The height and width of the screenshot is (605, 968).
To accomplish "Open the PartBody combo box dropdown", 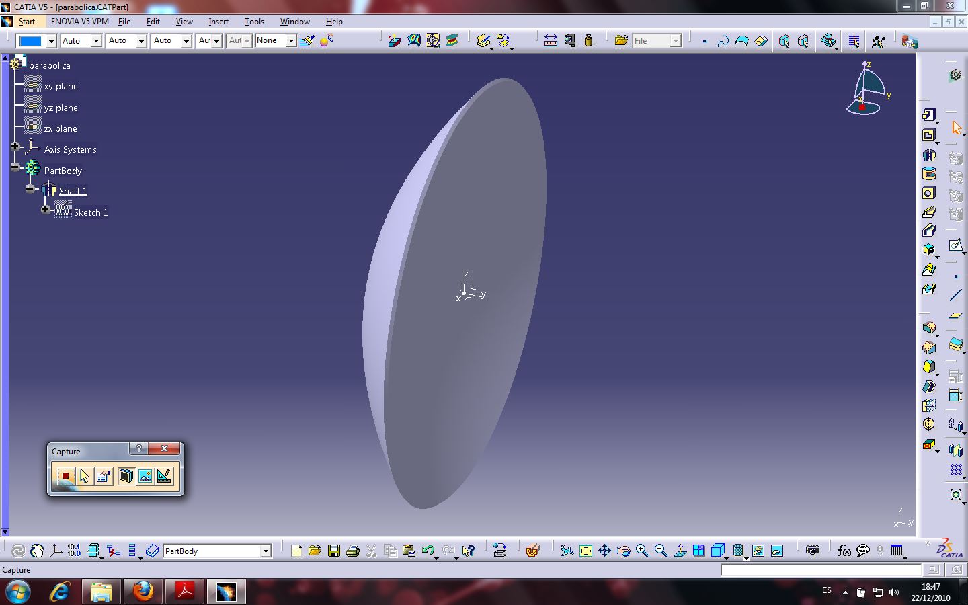I will [x=266, y=551].
